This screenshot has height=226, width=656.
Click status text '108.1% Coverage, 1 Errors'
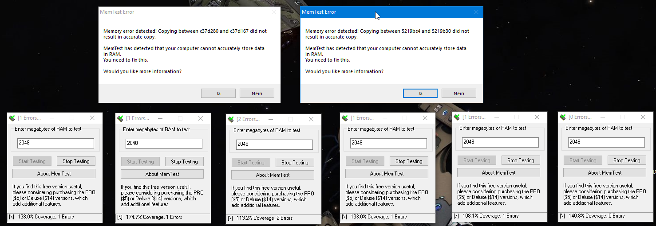490,216
